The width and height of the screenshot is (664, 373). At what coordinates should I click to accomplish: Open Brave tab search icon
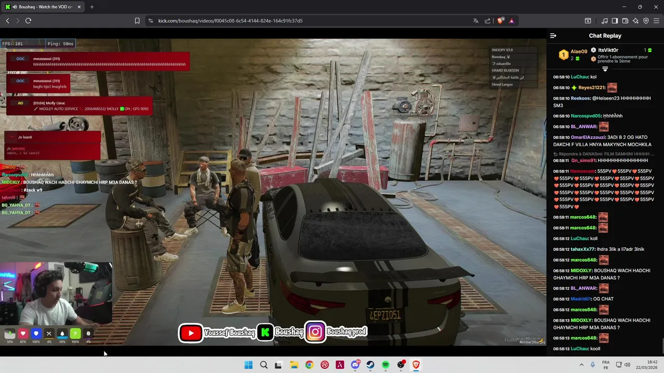[588, 21]
